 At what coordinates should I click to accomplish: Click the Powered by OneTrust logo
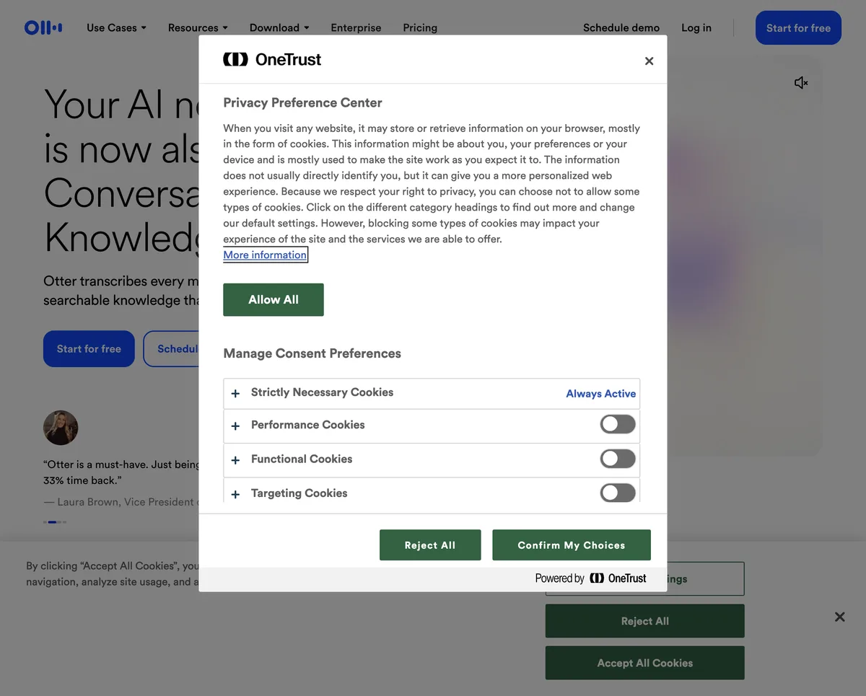click(590, 578)
